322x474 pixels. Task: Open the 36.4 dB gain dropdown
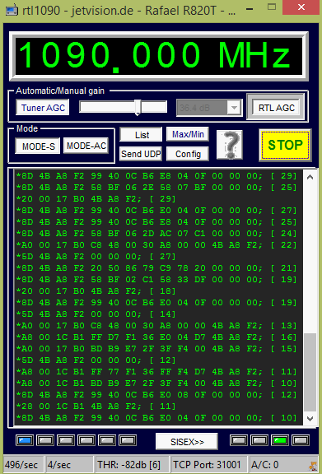[234, 108]
